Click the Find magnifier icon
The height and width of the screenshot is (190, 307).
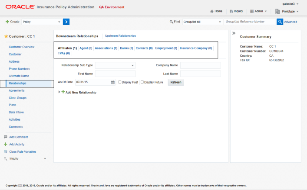click(172, 22)
